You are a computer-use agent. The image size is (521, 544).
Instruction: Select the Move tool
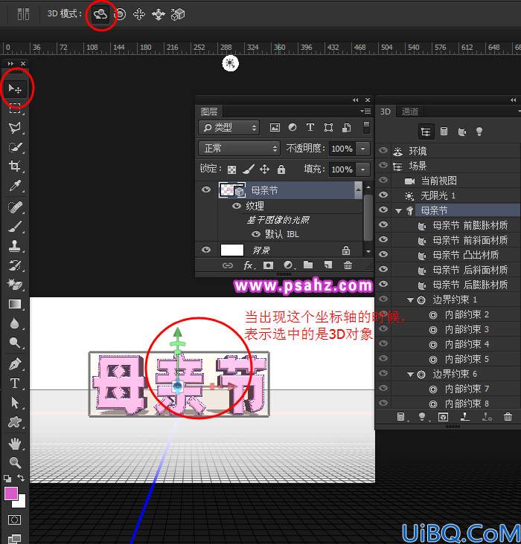click(x=15, y=89)
